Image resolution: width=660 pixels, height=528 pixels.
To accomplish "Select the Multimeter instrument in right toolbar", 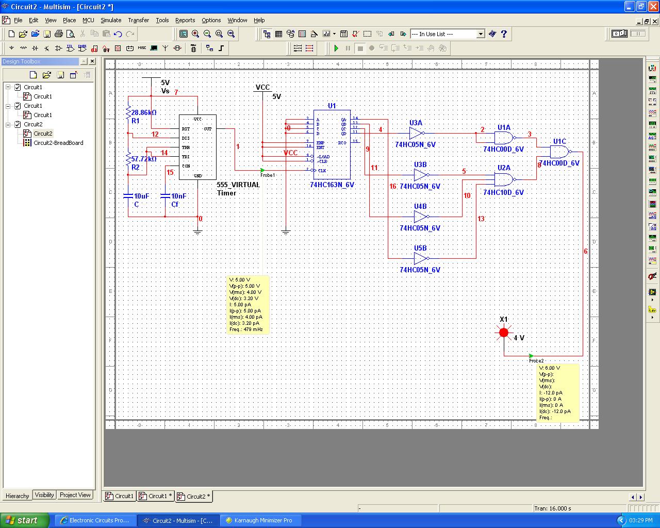I will 652,68.
